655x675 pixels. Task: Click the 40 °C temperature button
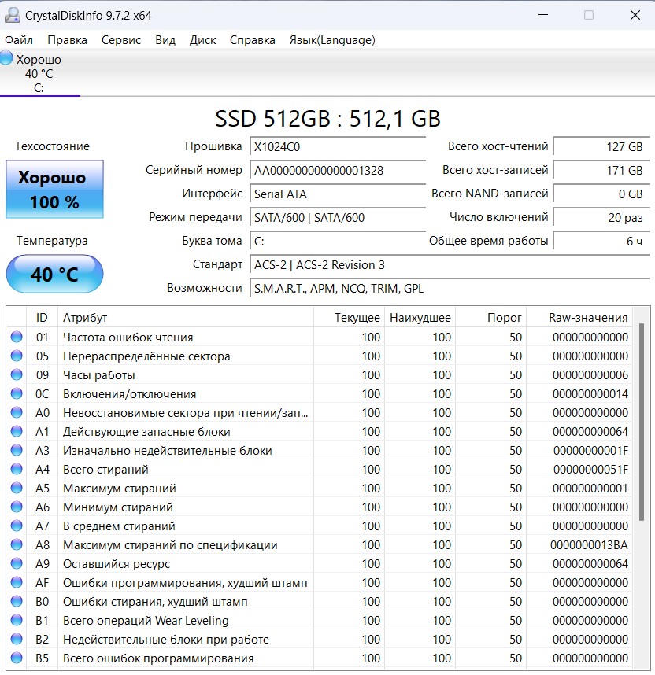tap(54, 275)
